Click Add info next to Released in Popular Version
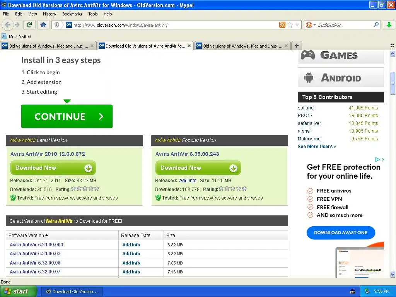Image resolution: width=396 pixels, height=297 pixels. click(188, 180)
